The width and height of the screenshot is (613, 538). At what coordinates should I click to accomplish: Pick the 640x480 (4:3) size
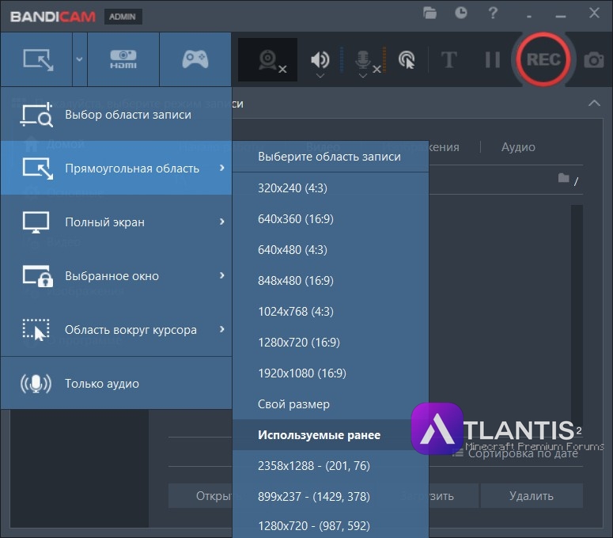coord(331,250)
